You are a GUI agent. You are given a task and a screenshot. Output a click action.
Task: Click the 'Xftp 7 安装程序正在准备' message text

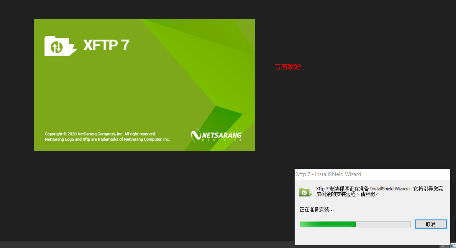point(379,191)
